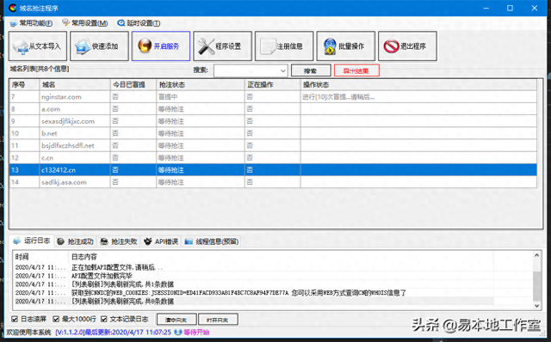This screenshot has width=551, height=342.
Task: Select the c.cn domain row
Action: tap(273, 158)
